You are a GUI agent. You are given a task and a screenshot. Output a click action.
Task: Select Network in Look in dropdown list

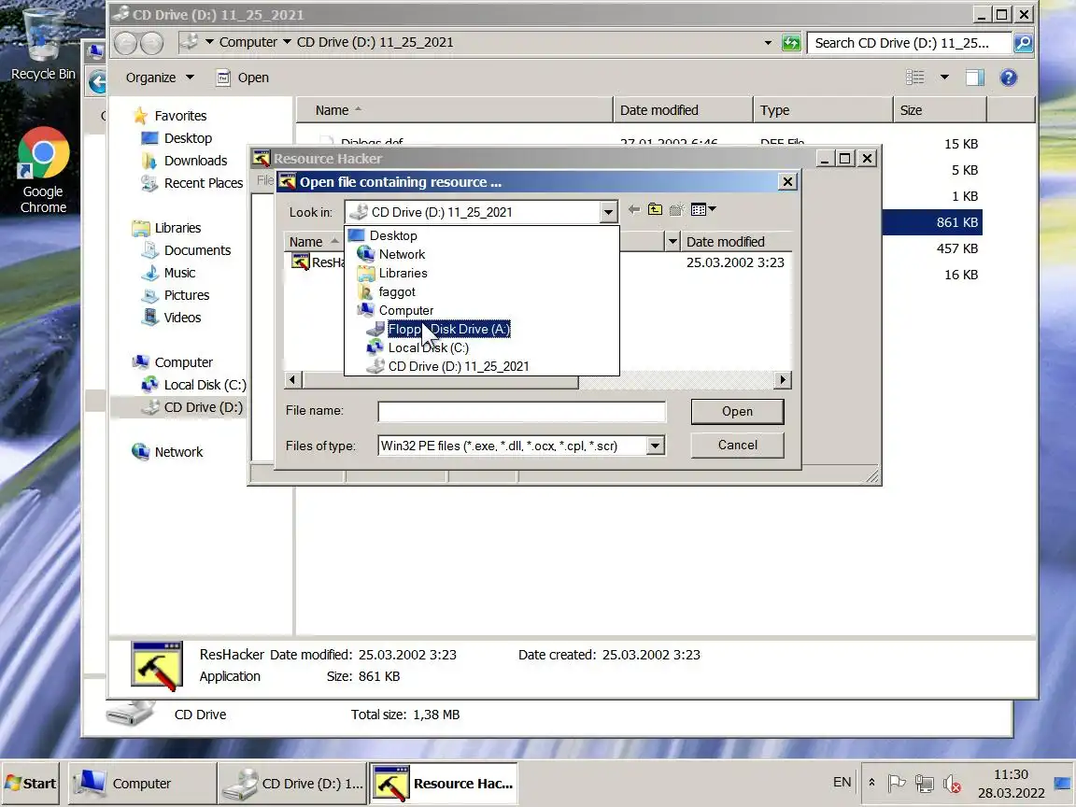(402, 254)
